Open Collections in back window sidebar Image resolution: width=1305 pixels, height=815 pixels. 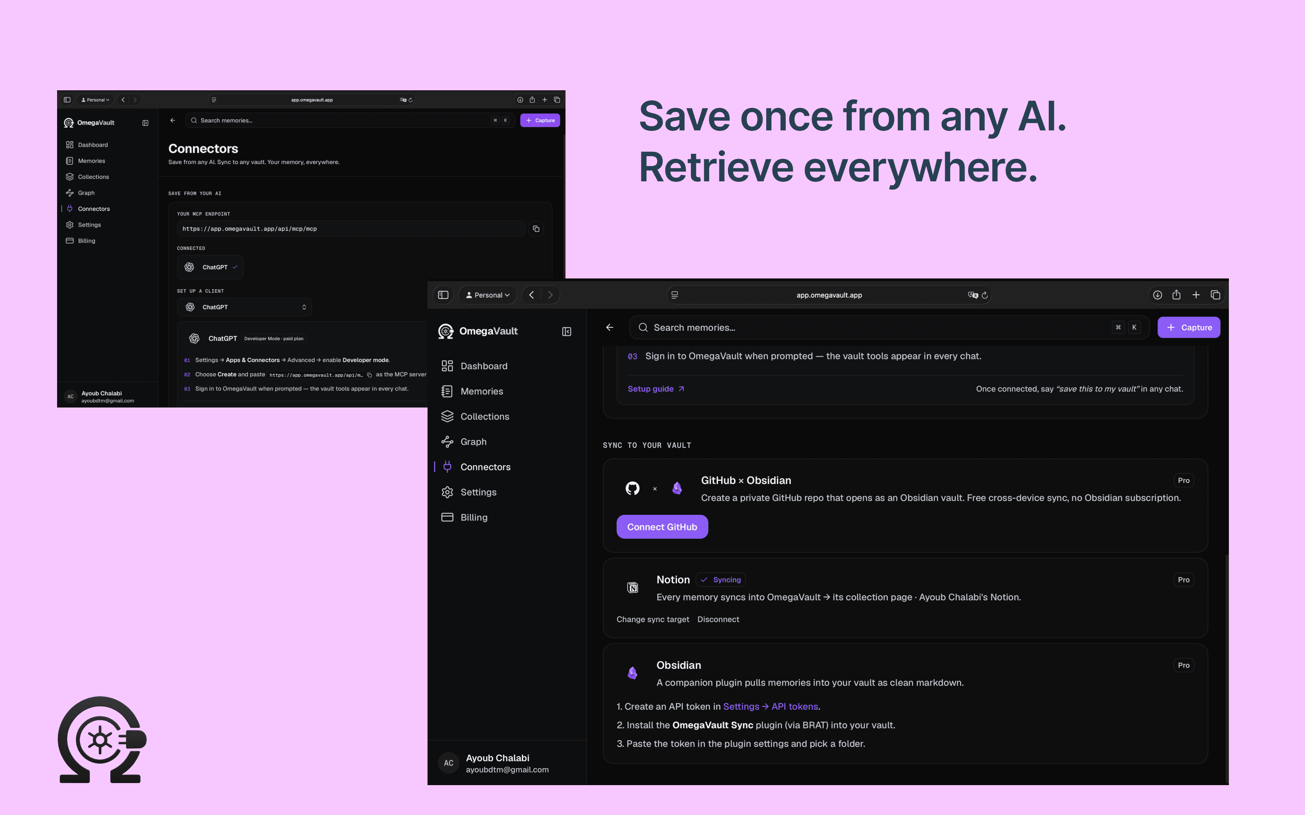[87, 177]
